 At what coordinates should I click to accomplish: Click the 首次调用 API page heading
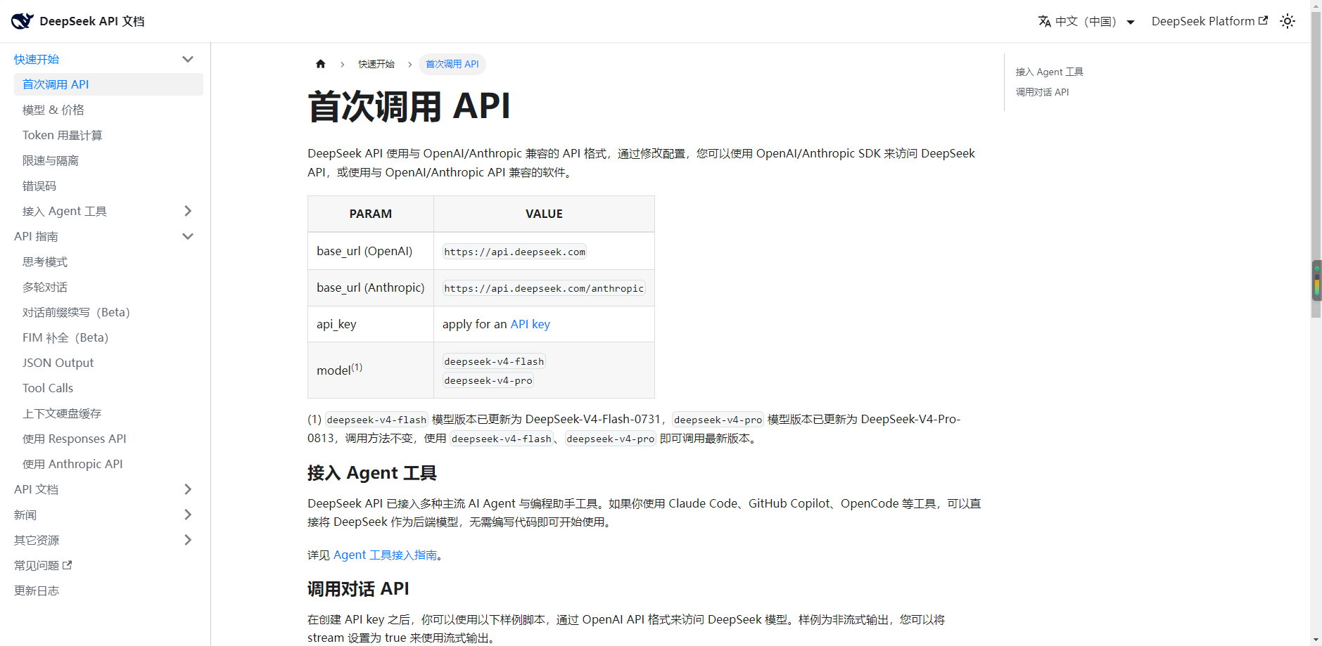[409, 106]
